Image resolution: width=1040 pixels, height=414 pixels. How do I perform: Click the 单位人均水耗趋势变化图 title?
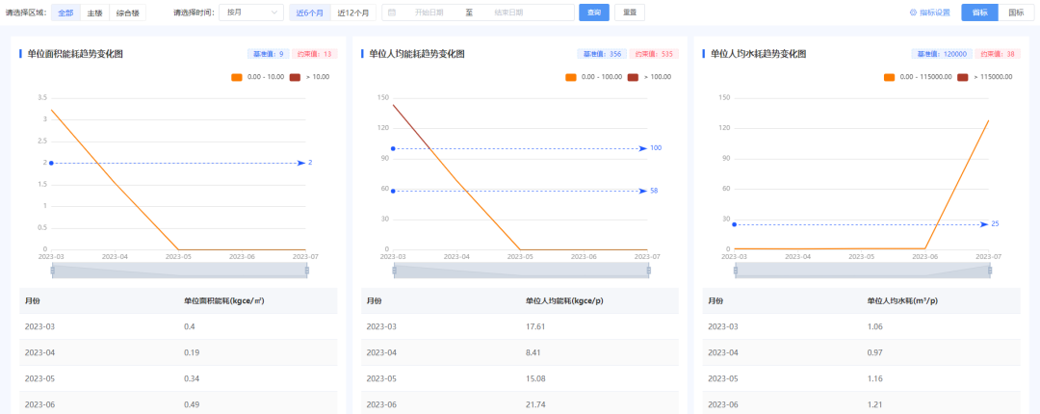tap(758, 55)
